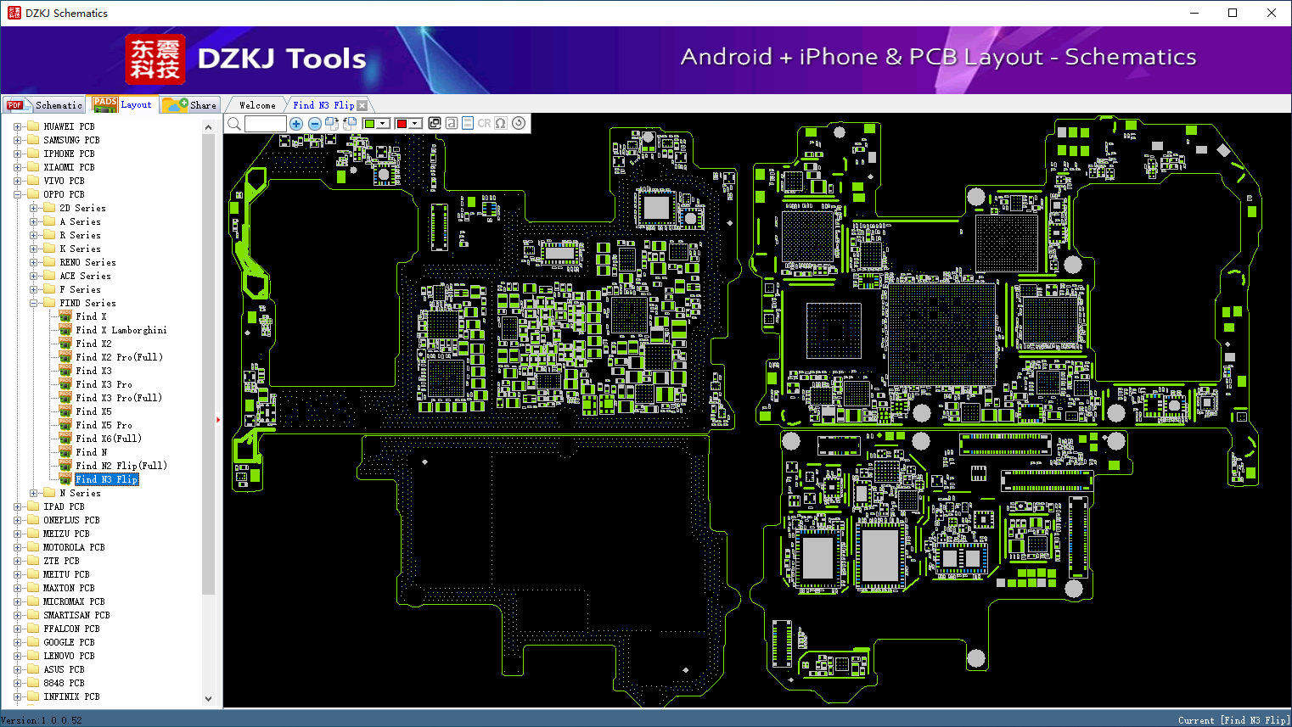Expand the MOTOROLA PCB folder
The height and width of the screenshot is (727, 1292).
tap(17, 547)
